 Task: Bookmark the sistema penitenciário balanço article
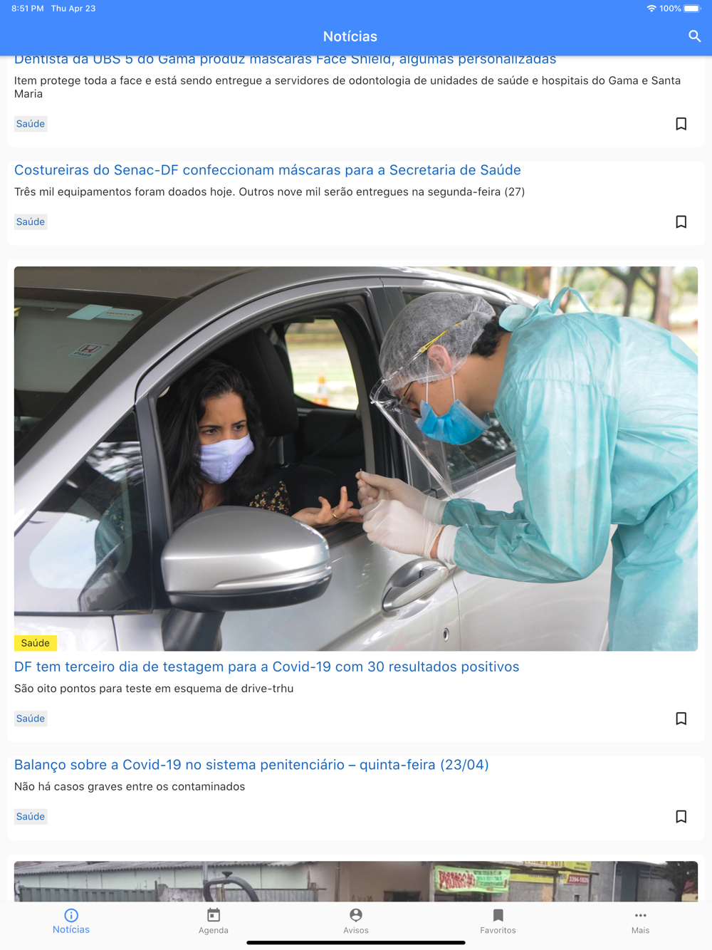coord(681,817)
